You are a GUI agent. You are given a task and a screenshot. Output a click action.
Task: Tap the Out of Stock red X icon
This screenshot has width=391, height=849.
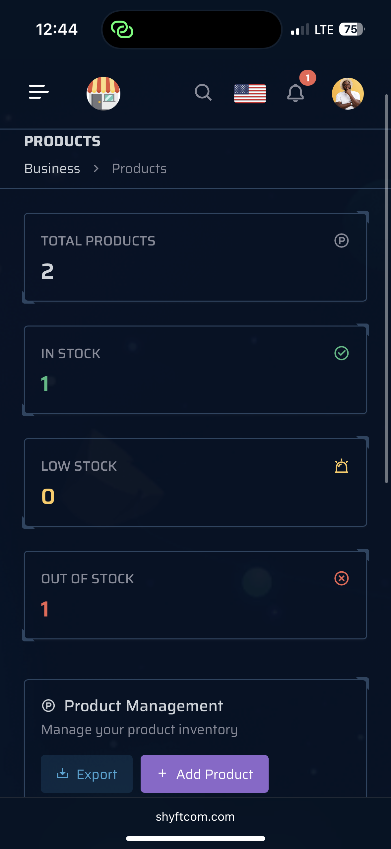[341, 578]
